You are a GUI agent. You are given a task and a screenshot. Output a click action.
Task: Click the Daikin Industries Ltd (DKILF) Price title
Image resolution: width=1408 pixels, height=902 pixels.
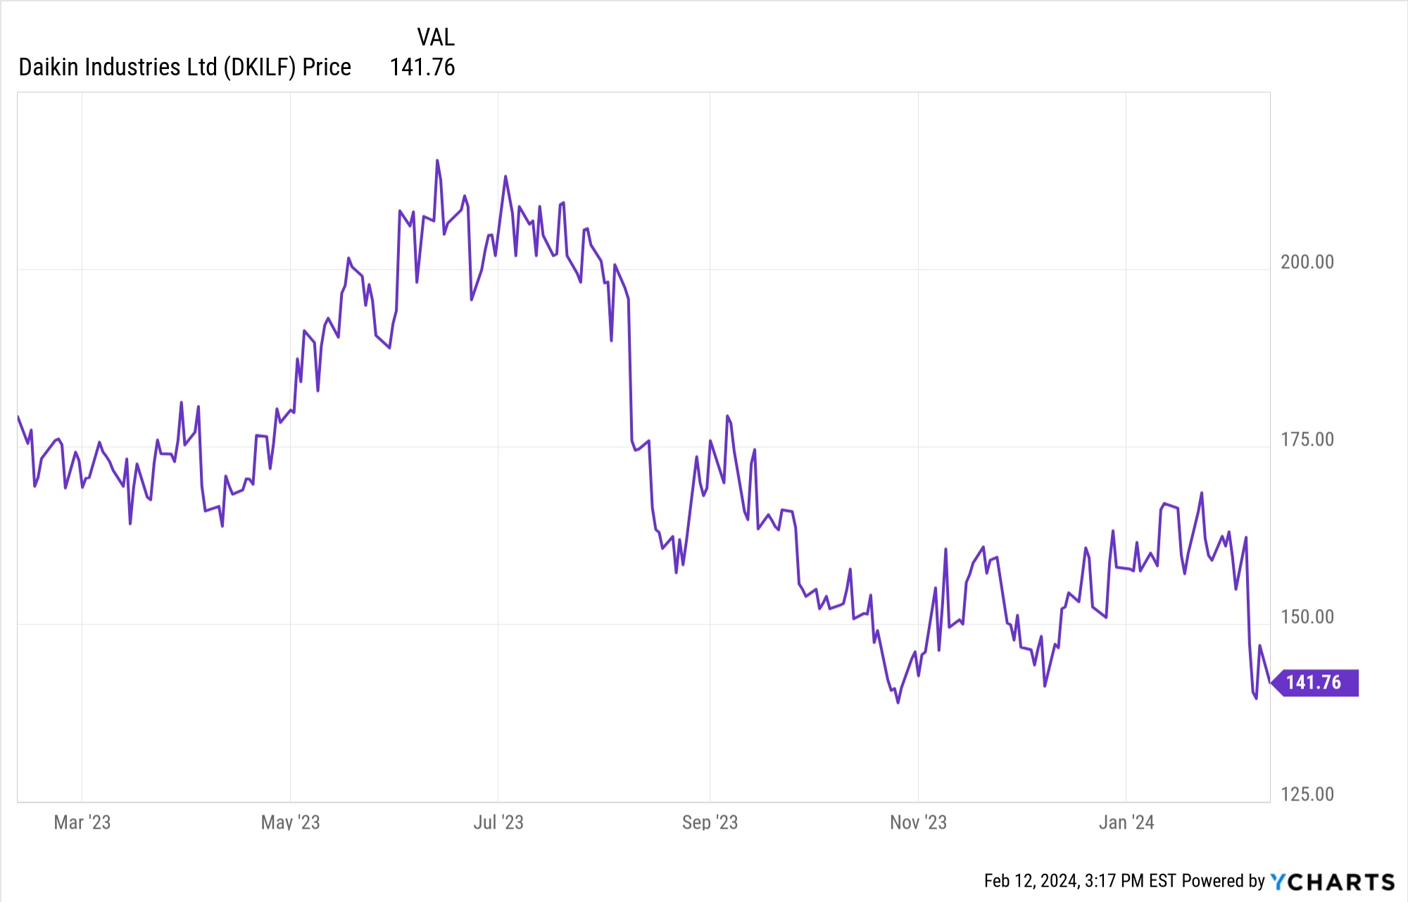coord(184,68)
